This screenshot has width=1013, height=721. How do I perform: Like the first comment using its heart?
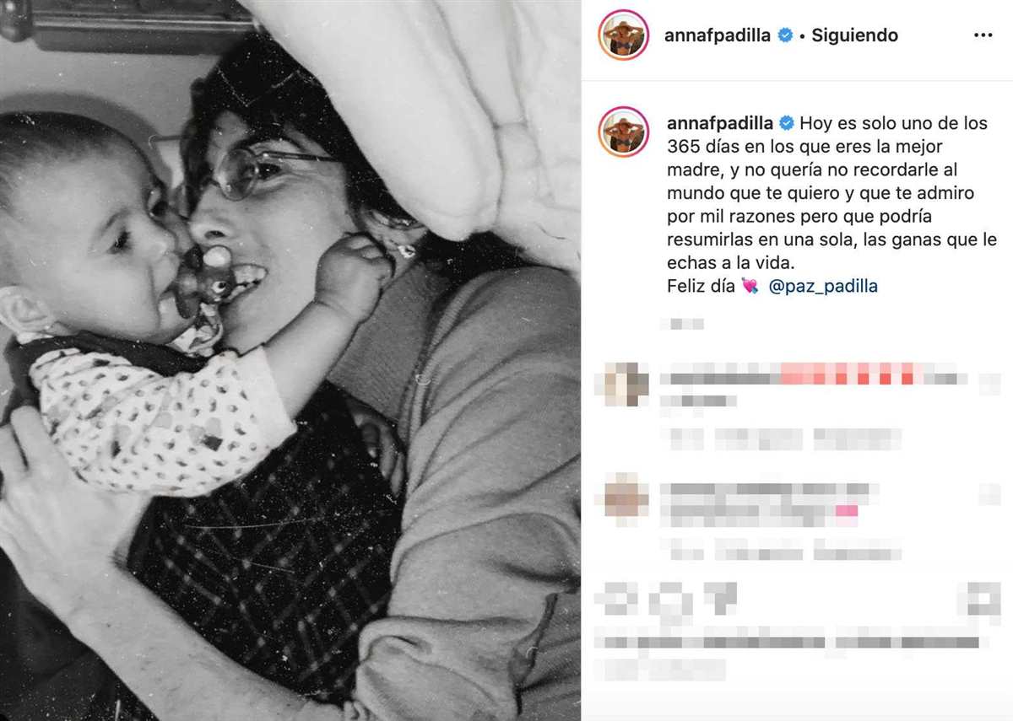click(x=987, y=384)
